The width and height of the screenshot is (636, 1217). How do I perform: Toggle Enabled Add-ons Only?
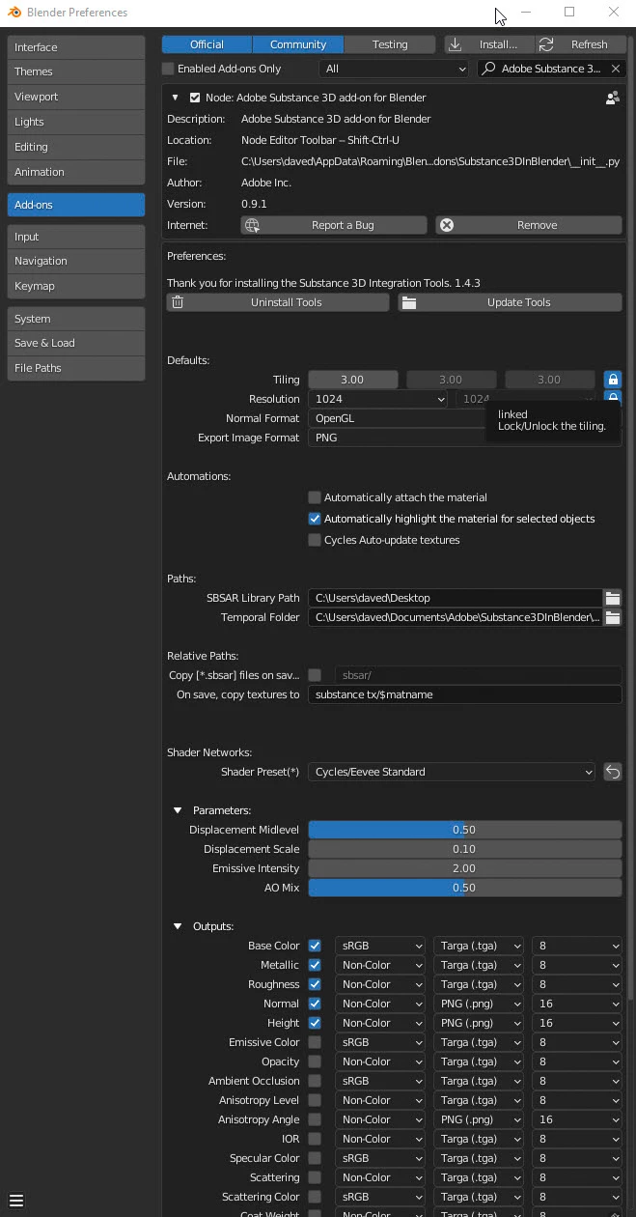coord(168,69)
